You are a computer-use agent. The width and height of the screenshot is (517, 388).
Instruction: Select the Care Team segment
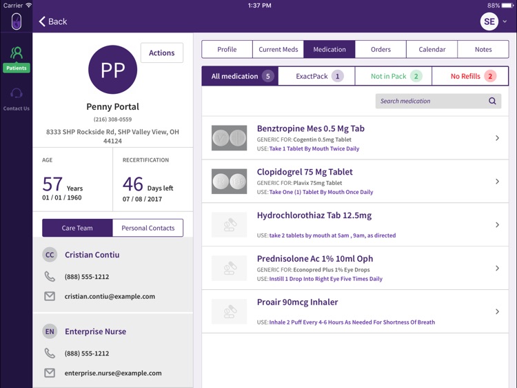(x=77, y=228)
